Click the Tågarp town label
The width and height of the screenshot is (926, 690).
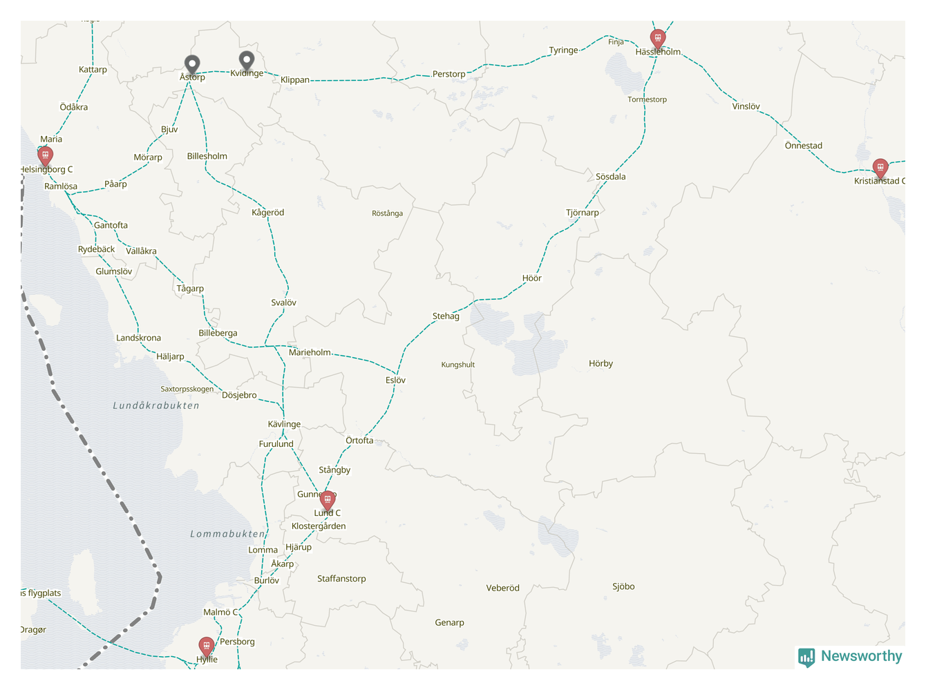pyautogui.click(x=190, y=289)
